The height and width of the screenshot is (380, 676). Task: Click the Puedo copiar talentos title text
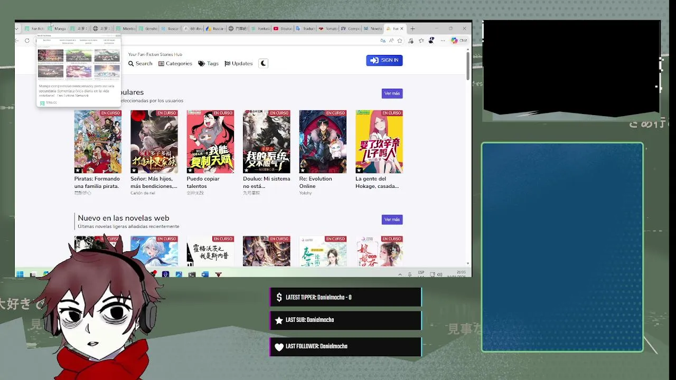pyautogui.click(x=203, y=182)
